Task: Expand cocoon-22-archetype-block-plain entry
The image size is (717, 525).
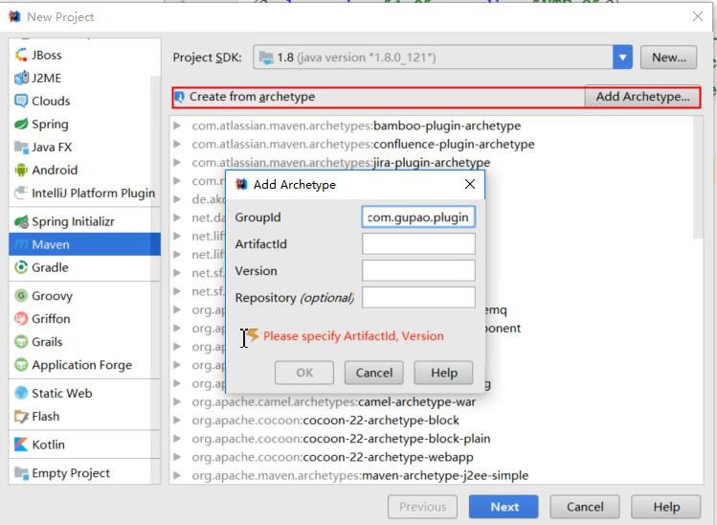Action: [x=177, y=439]
